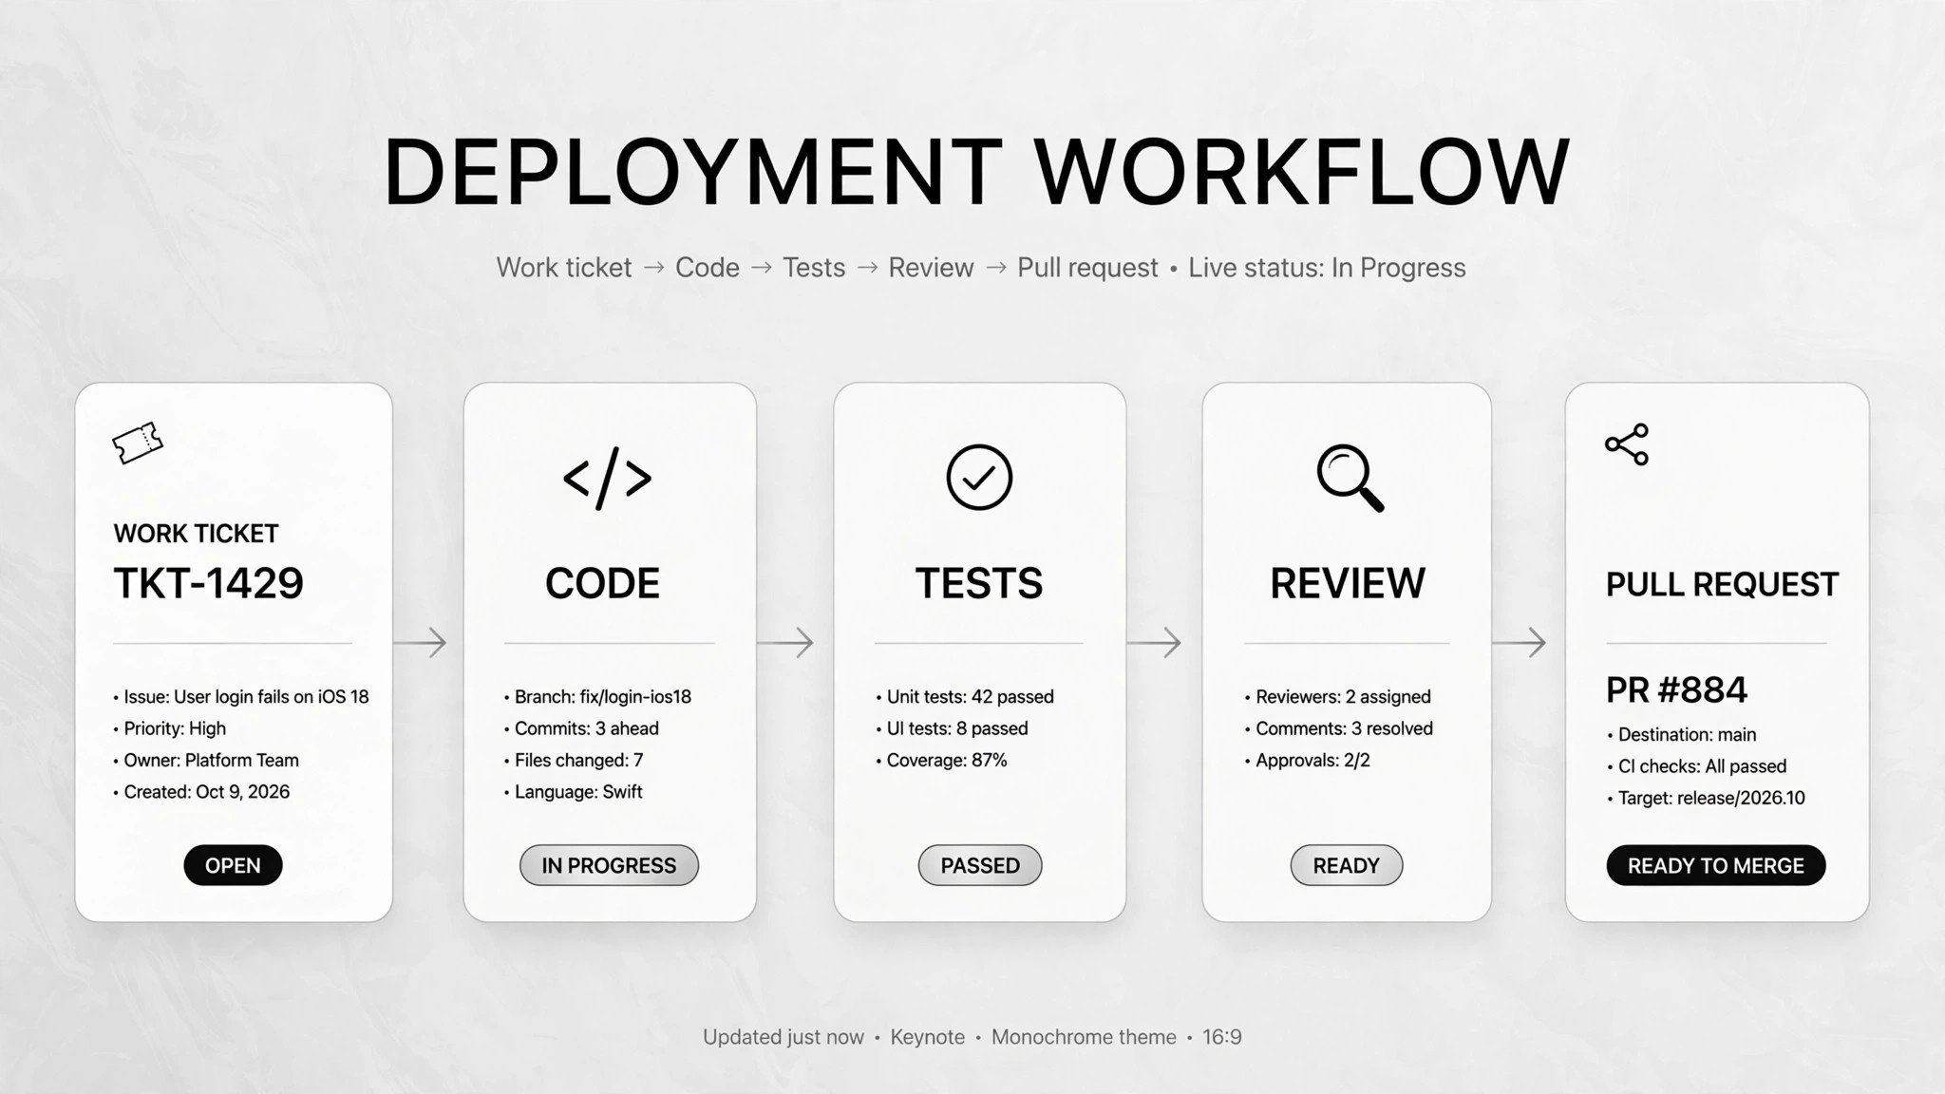The height and width of the screenshot is (1094, 1945).
Task: Open the PR #884 heading
Action: pyautogui.click(x=1676, y=690)
